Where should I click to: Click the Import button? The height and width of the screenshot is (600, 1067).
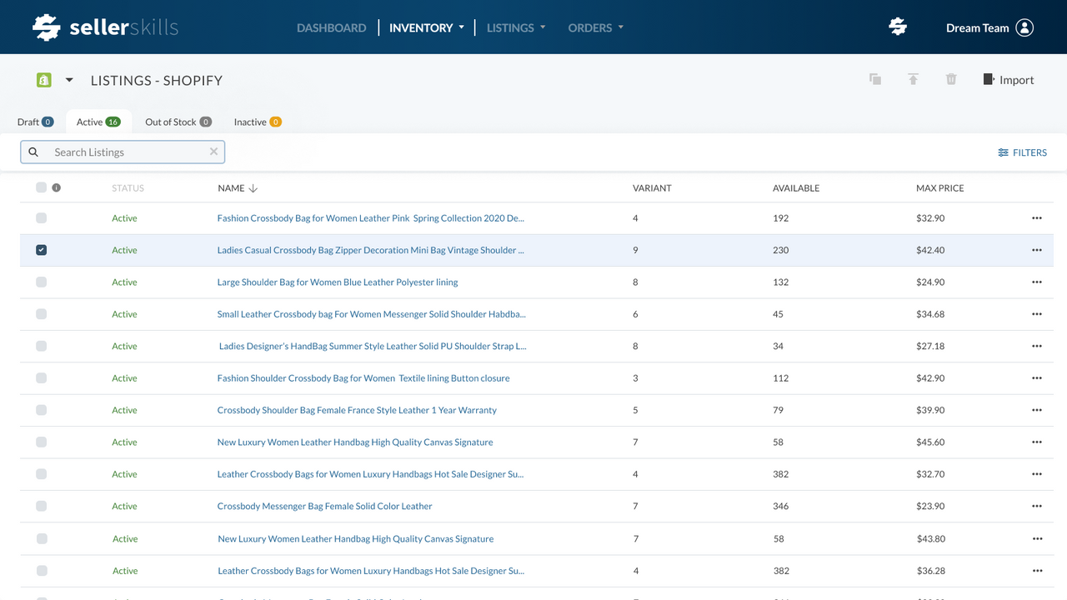[1008, 79]
